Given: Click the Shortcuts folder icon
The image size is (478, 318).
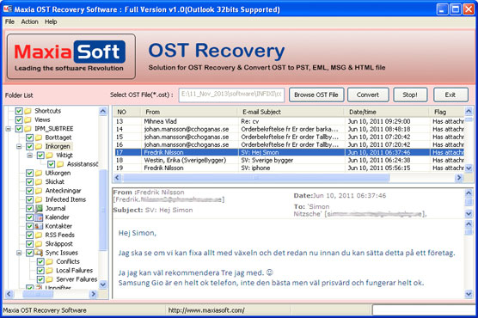Looking at the screenshot, I should tap(28, 111).
